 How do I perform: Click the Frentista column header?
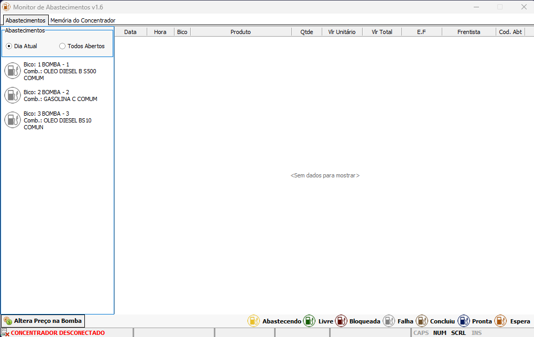[x=468, y=32]
